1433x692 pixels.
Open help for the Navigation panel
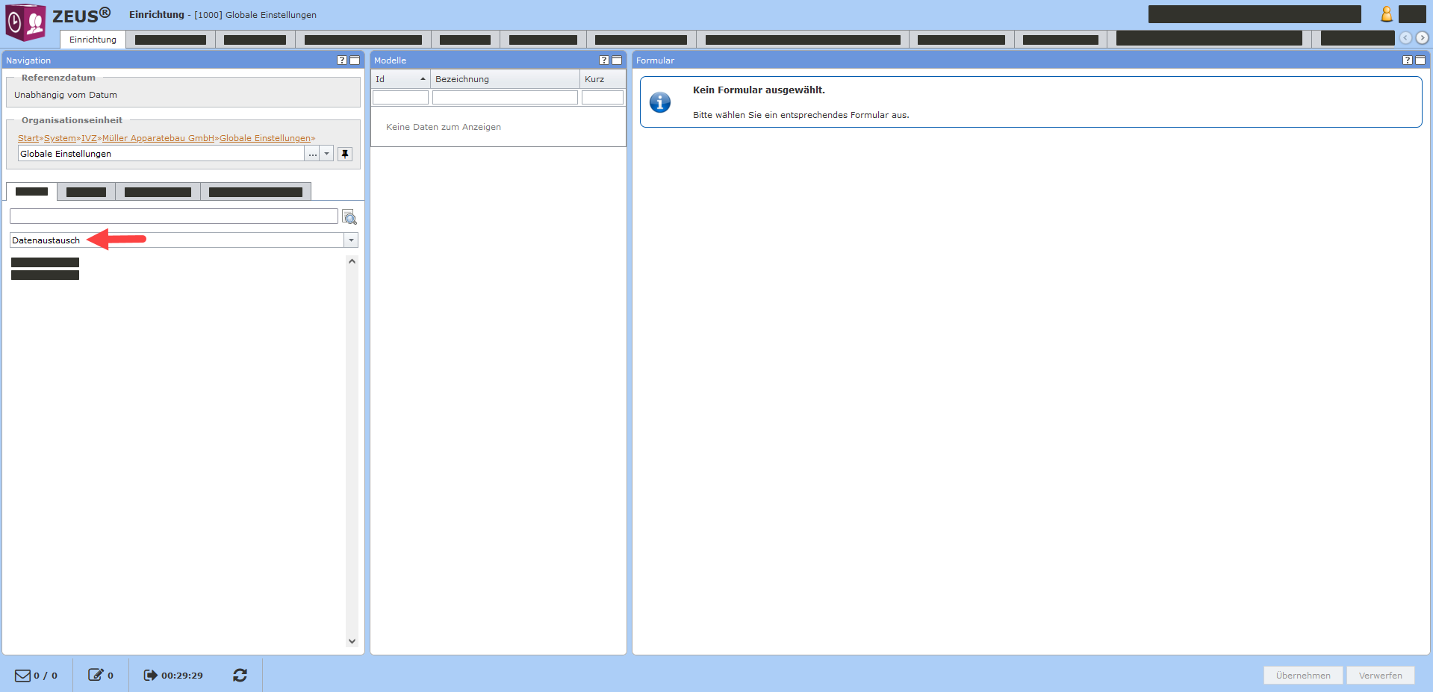click(x=342, y=60)
